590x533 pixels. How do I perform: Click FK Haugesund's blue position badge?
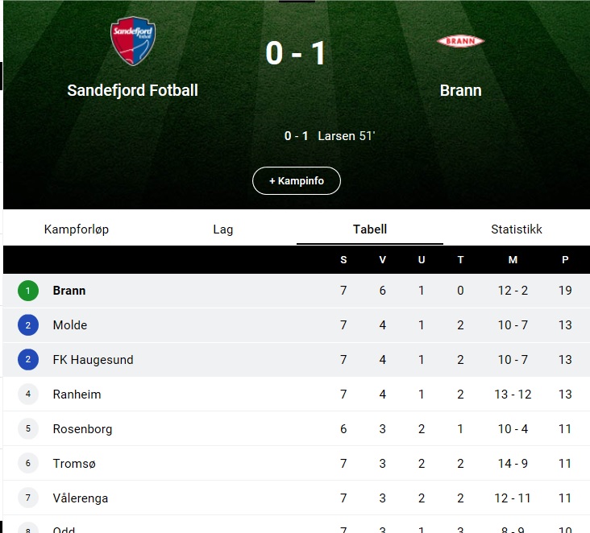[28, 360]
